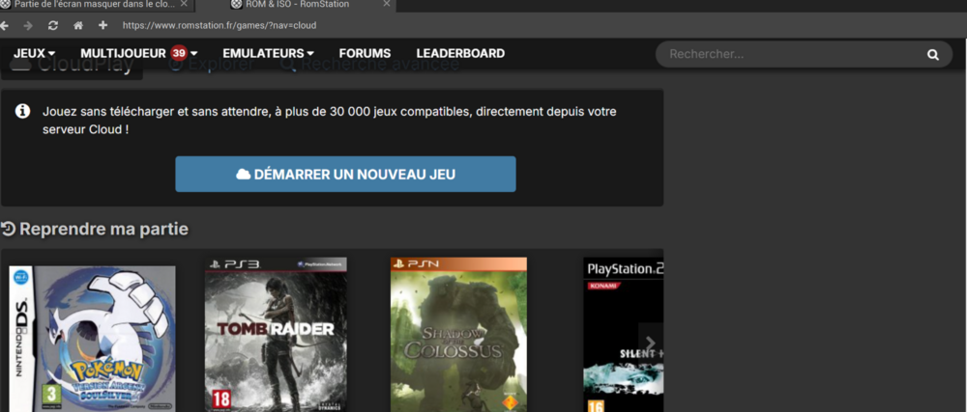Go to the LEADERBOARD page
Image resolution: width=967 pixels, height=412 pixels.
[460, 54]
